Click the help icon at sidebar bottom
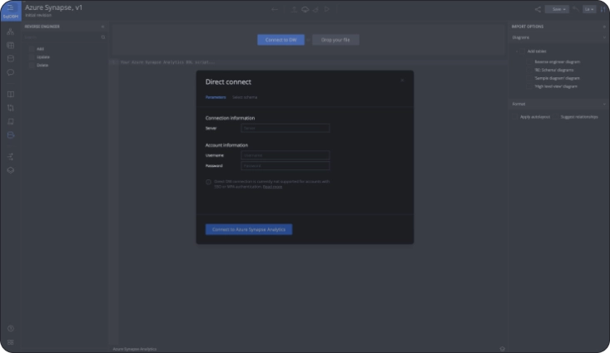 (x=10, y=329)
